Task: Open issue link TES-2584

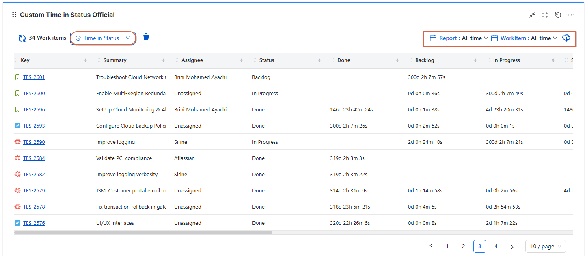Action: coord(34,158)
